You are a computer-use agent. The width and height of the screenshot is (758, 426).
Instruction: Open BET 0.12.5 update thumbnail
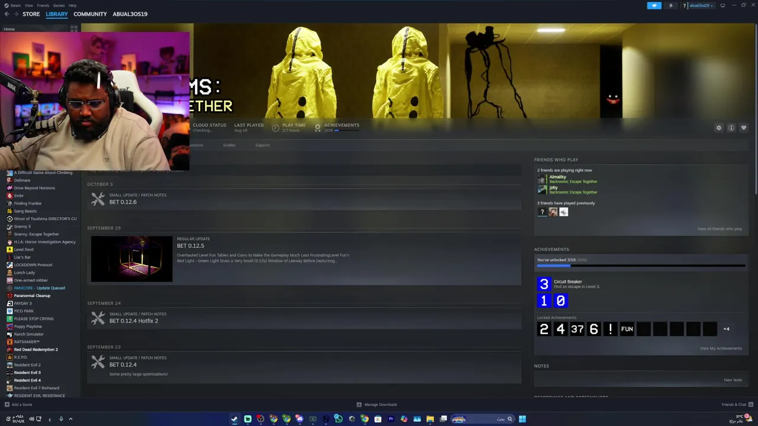(131, 259)
